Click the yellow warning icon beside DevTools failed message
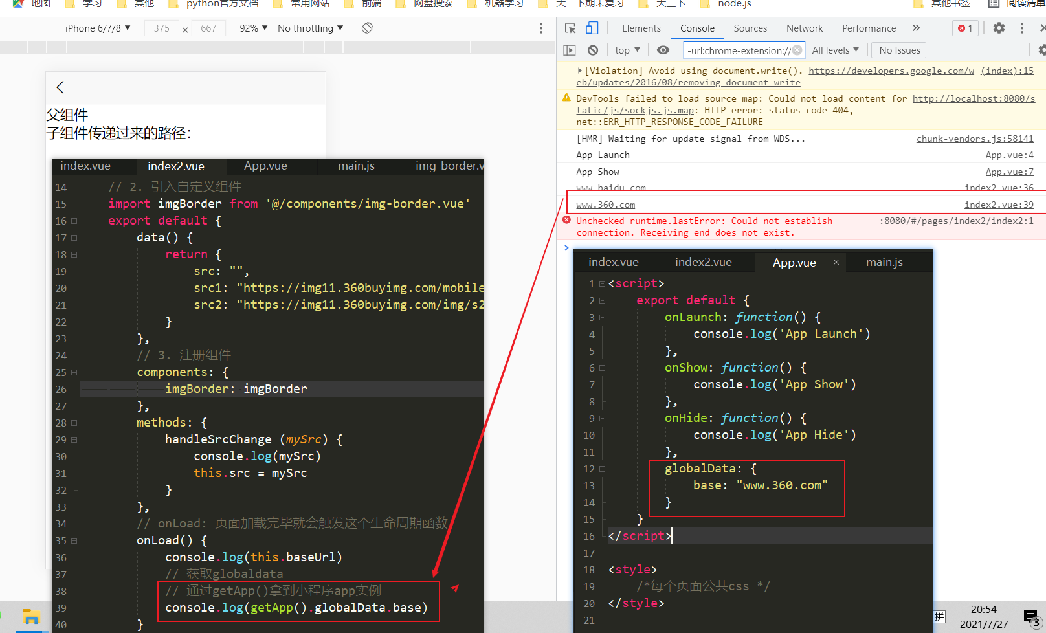Viewport: 1046px width, 633px height. [x=566, y=98]
